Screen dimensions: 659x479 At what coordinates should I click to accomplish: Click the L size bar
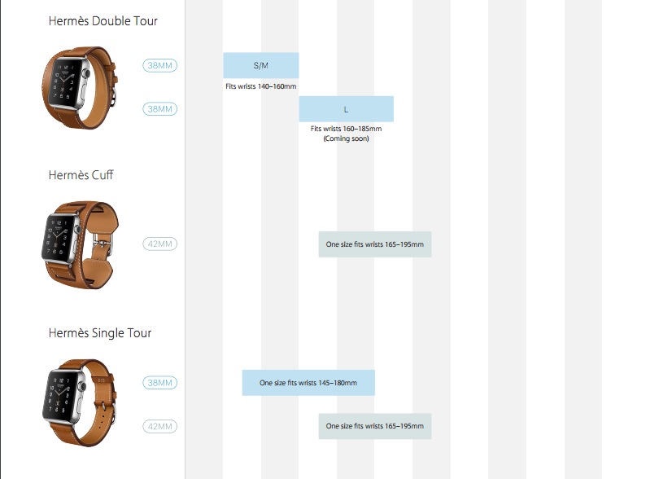pyautogui.click(x=346, y=109)
